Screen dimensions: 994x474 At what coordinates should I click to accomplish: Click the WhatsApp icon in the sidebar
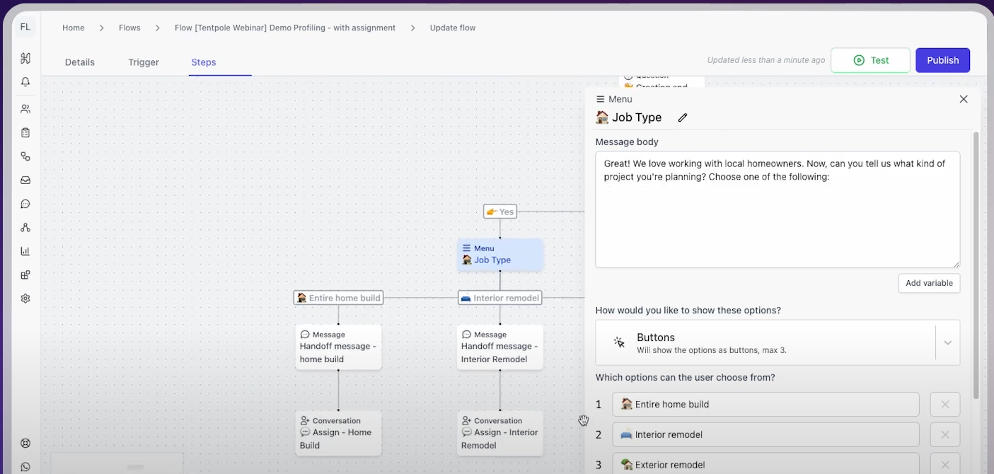click(25, 467)
